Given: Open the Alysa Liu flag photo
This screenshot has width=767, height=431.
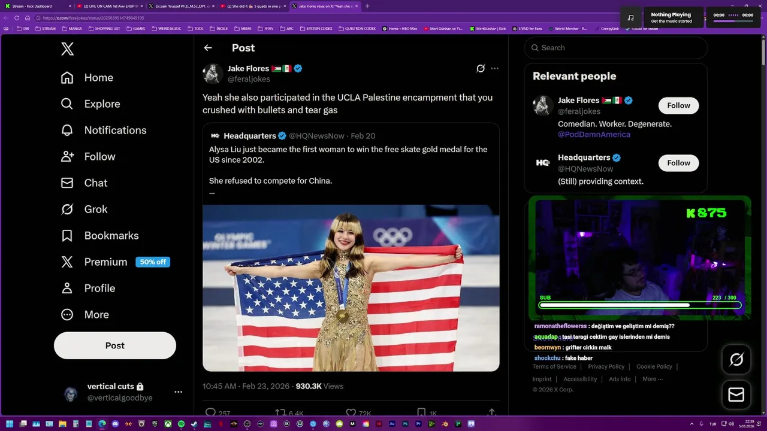Looking at the screenshot, I should pos(351,288).
